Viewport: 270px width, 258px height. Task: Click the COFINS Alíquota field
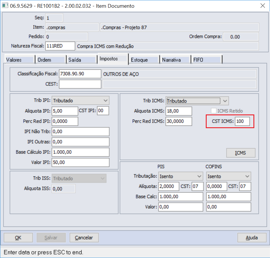[x=217, y=186]
